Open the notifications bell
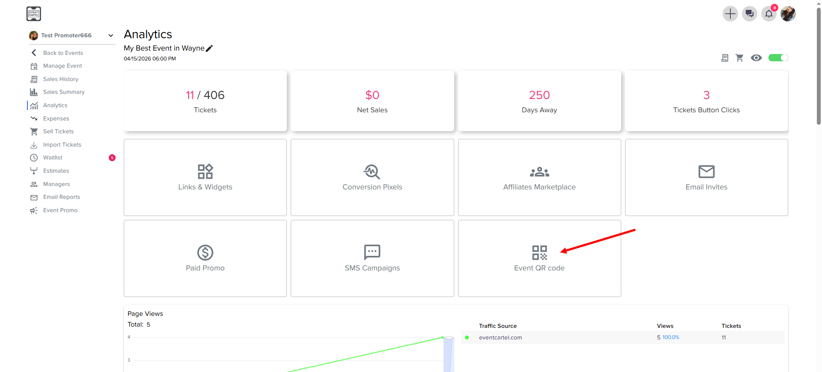 [768, 14]
